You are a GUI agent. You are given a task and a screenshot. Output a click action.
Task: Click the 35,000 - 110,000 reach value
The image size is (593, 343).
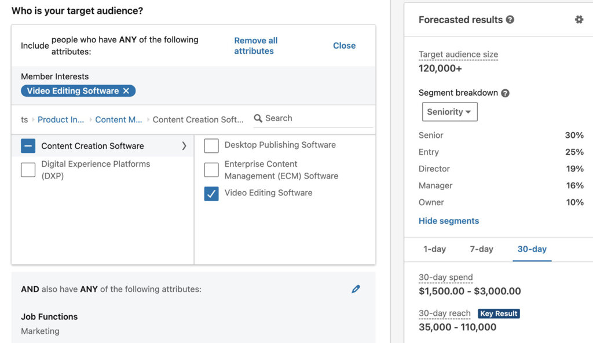(x=457, y=327)
